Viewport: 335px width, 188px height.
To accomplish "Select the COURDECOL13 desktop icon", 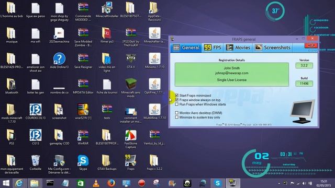I will 36,111.
